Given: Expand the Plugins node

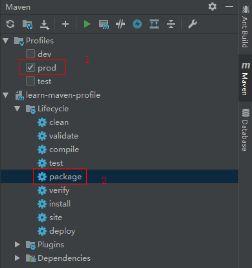Looking at the screenshot, I should (x=17, y=245).
